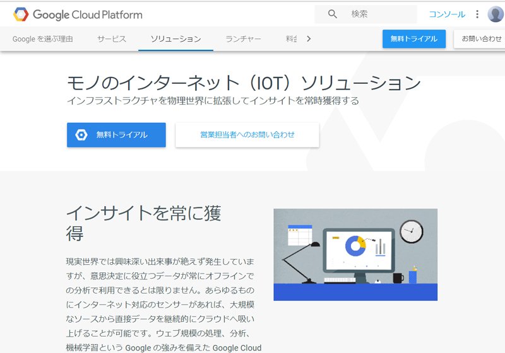
Task: Select the Google を選ぶ理由 tab
Action: pyautogui.click(x=43, y=39)
